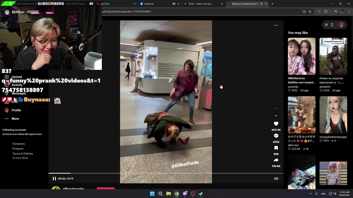
Task: Open Steam from the taskbar
Action: [201, 194]
